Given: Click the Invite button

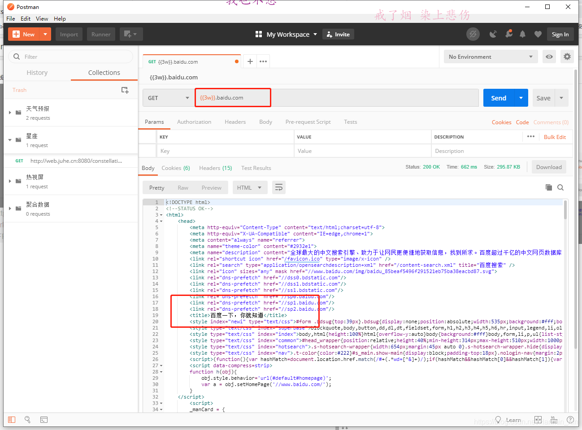Looking at the screenshot, I should pyautogui.click(x=338, y=34).
